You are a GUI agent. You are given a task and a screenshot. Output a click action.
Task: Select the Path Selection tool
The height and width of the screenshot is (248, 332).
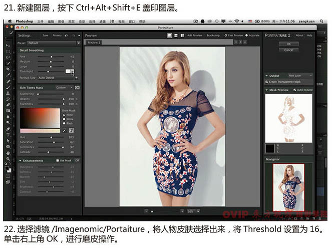click(8, 141)
